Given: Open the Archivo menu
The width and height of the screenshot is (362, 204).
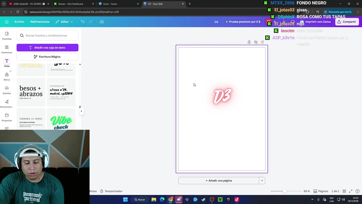Looking at the screenshot, I should point(19,22).
